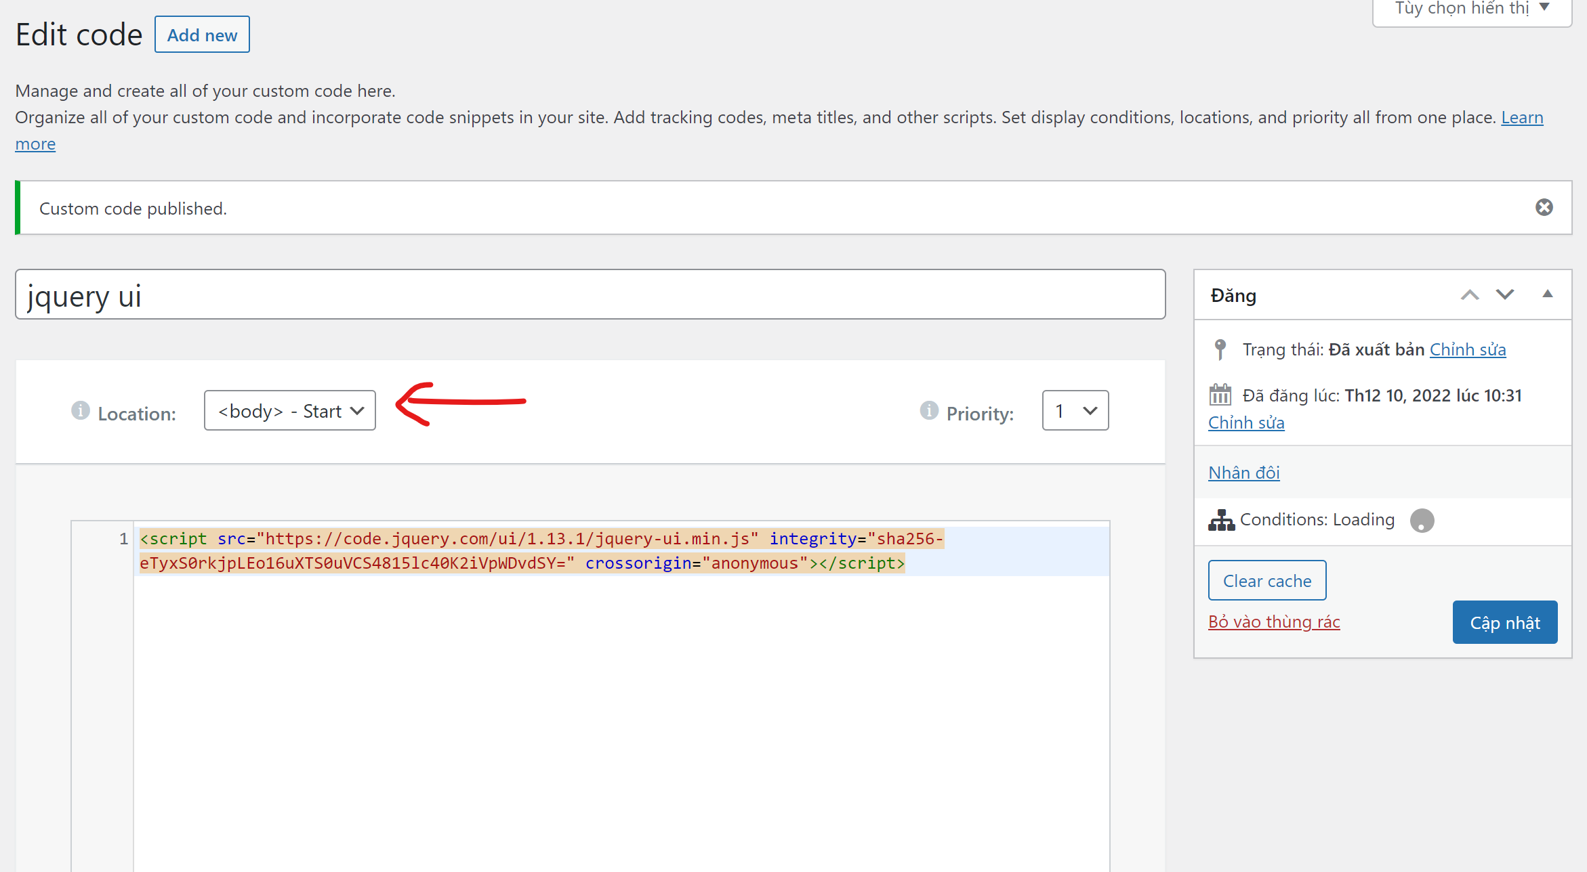The image size is (1587, 872).
Task: Open the Location dropdown
Action: pyautogui.click(x=290, y=410)
